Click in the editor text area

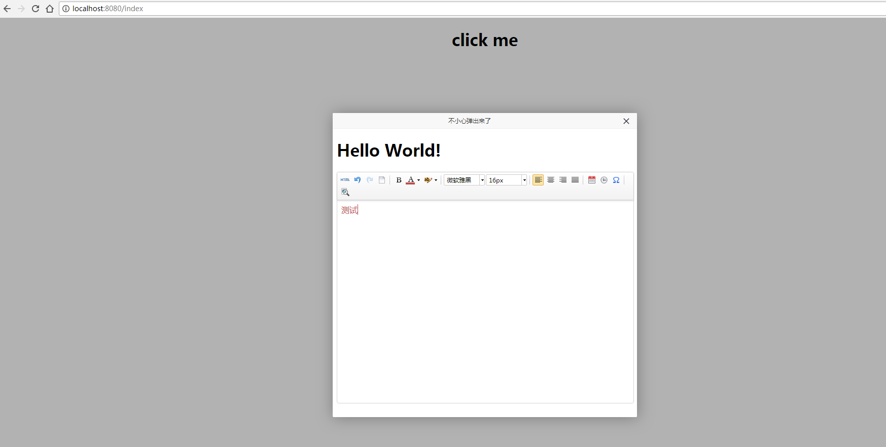(x=485, y=302)
